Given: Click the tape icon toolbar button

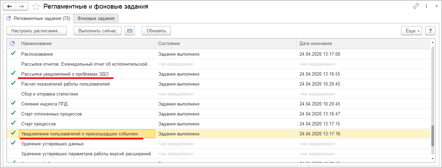Looking at the screenshot, I should coord(129,31).
